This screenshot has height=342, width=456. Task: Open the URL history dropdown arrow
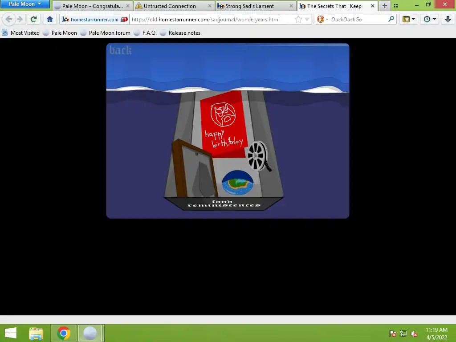(307, 20)
